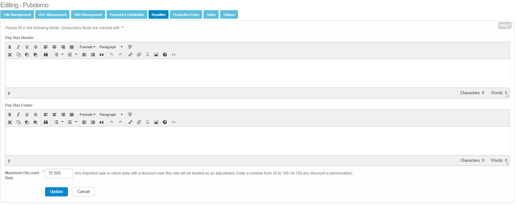Screen dimensions: 516x205
Task: Justify text in Pay Run Footer editor
Action: [72, 115]
